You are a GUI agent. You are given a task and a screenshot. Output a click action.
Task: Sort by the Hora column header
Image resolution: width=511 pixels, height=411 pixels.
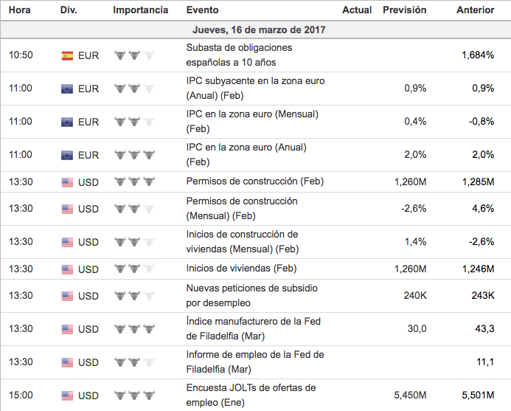coord(19,10)
